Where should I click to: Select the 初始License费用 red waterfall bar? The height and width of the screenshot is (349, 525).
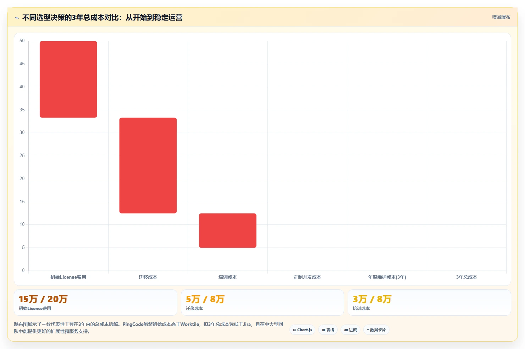click(68, 79)
